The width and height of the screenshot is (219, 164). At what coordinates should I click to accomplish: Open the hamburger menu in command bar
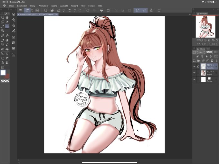pos(20,10)
